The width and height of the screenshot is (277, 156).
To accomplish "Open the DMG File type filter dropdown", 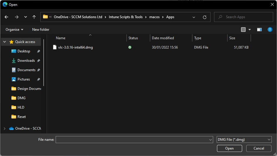I will pos(244,140).
